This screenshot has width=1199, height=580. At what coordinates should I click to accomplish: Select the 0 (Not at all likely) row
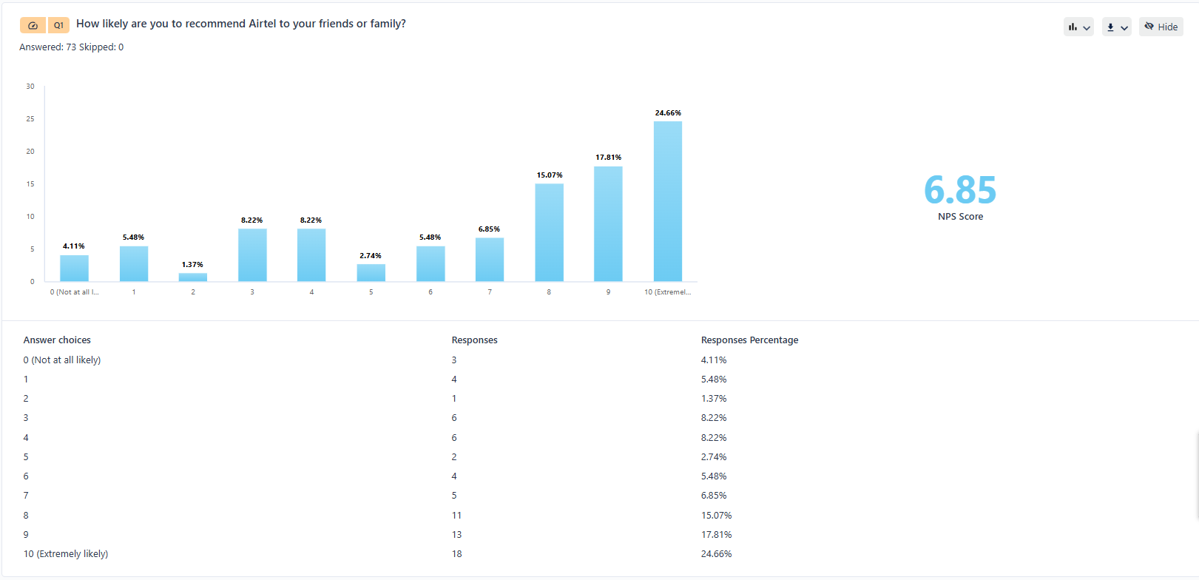click(62, 360)
